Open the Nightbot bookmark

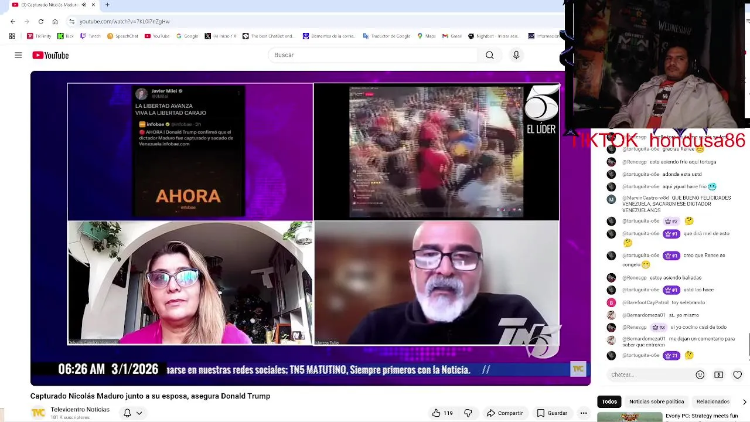tap(494, 36)
